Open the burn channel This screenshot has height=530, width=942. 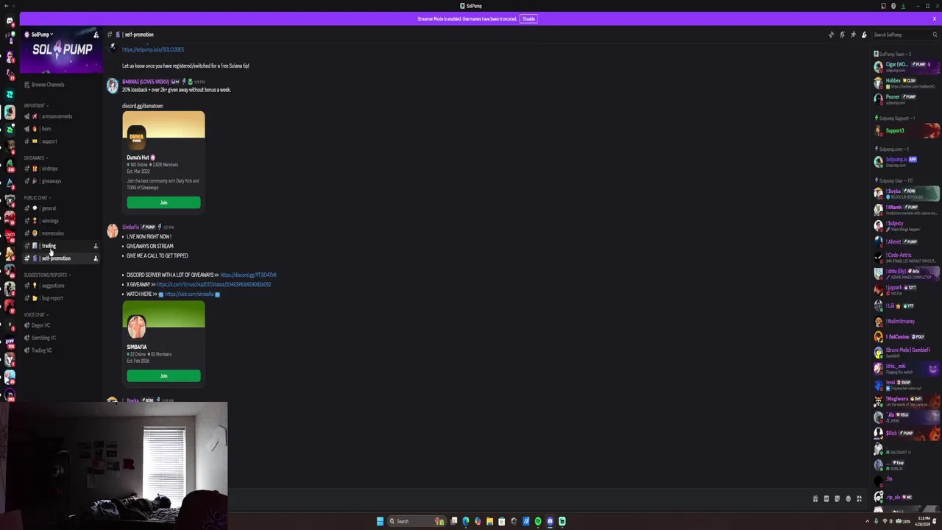pyautogui.click(x=62, y=129)
